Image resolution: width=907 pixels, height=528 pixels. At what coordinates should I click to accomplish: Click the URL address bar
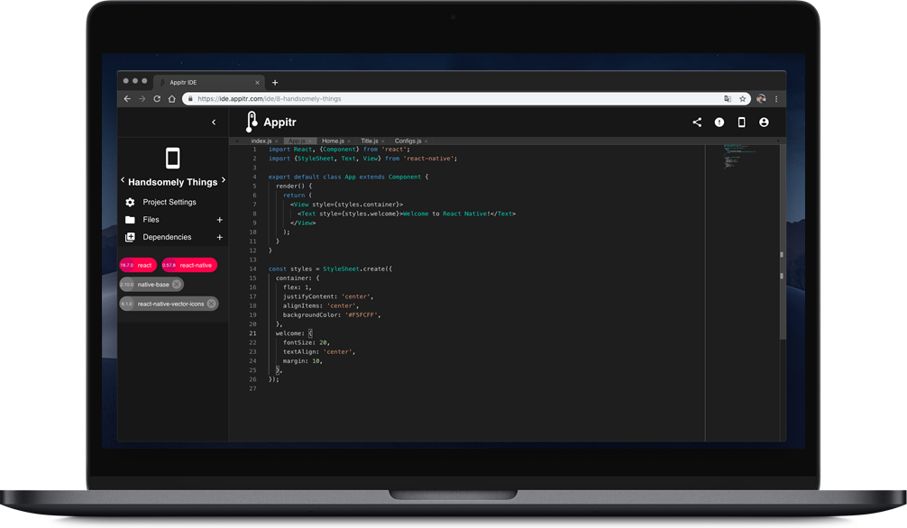466,99
